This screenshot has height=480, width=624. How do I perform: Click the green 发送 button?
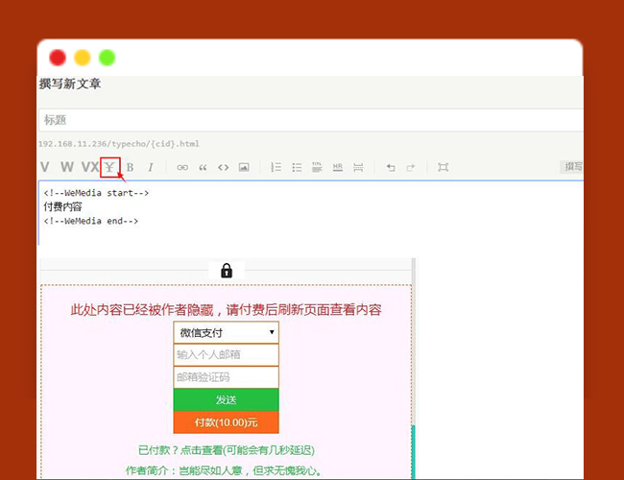pos(226,399)
